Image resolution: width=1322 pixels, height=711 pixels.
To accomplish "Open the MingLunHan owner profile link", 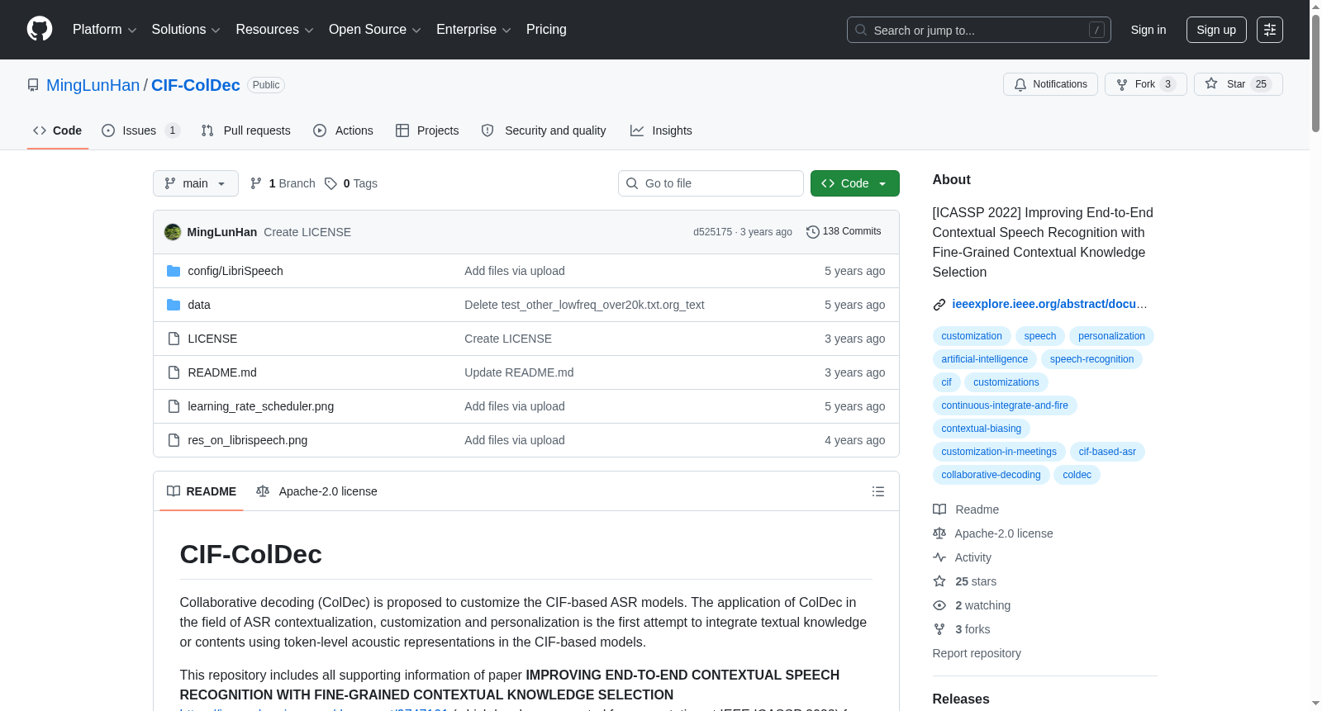I will 93,85.
